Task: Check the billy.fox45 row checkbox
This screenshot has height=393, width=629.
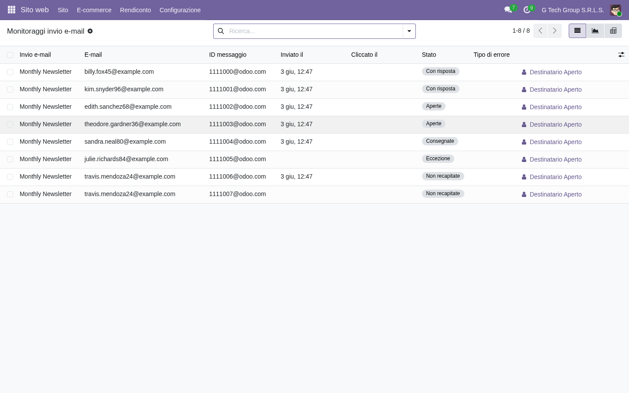Action: (10, 72)
